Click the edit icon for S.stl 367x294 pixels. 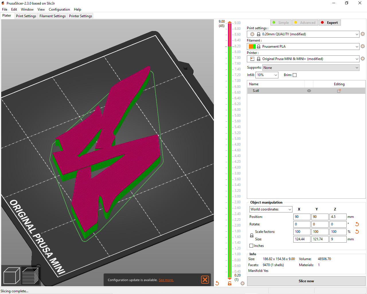pyautogui.click(x=339, y=91)
